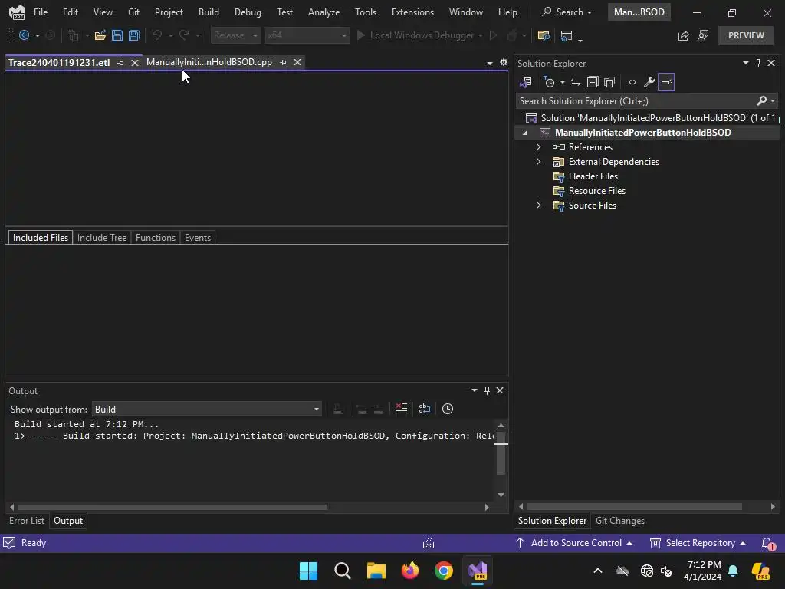This screenshot has width=785, height=589.
Task: Open the Analyze menu
Action: click(x=324, y=12)
